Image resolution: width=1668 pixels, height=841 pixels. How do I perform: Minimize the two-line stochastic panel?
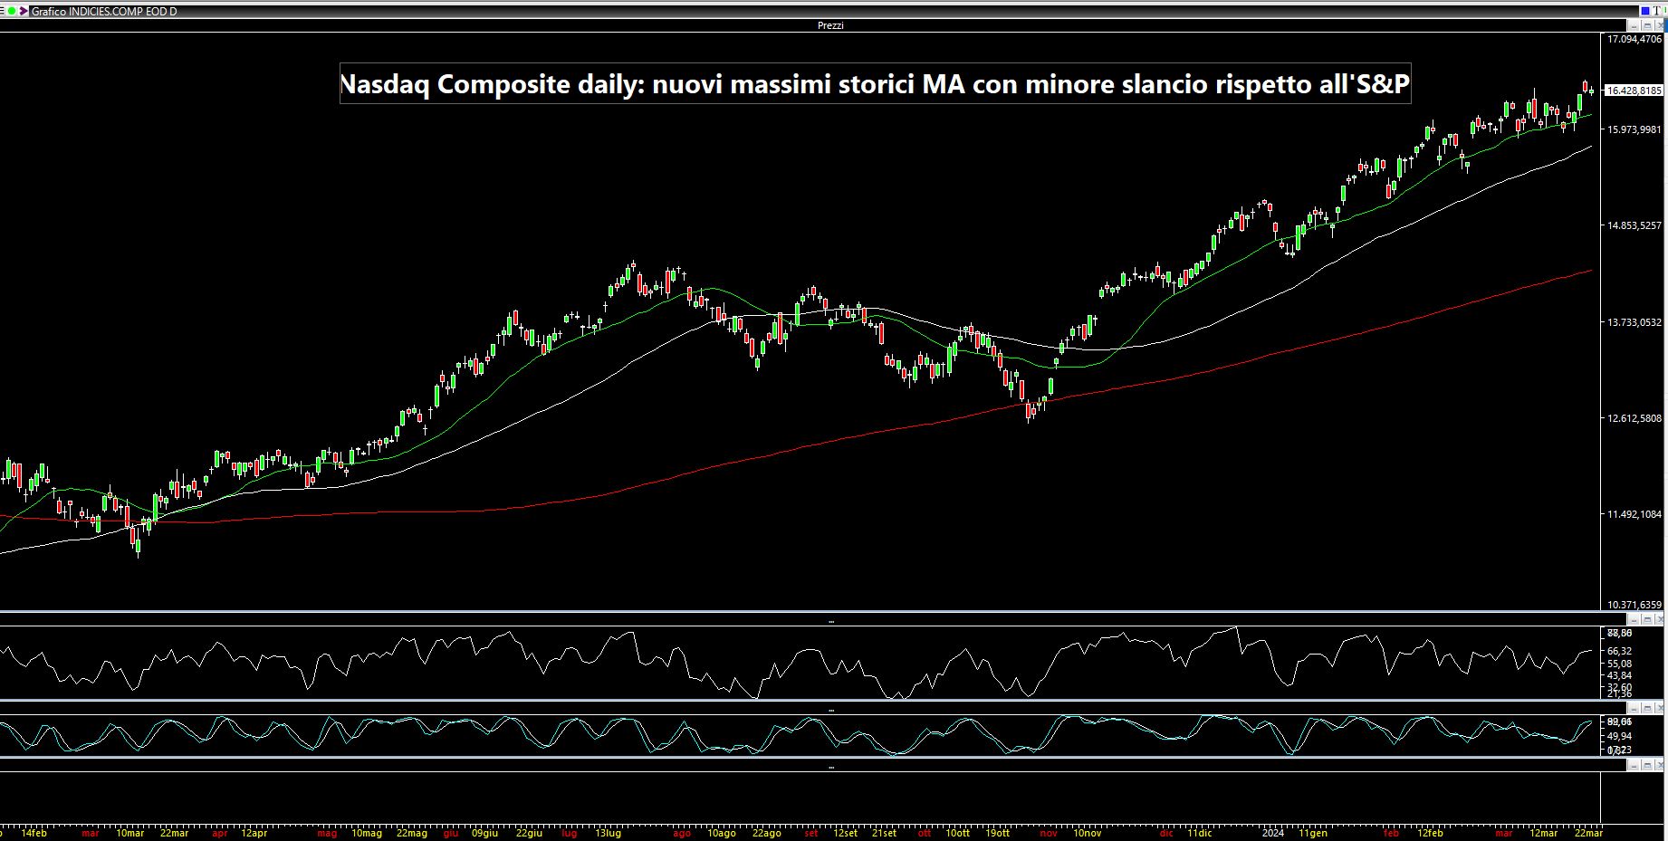[1634, 710]
